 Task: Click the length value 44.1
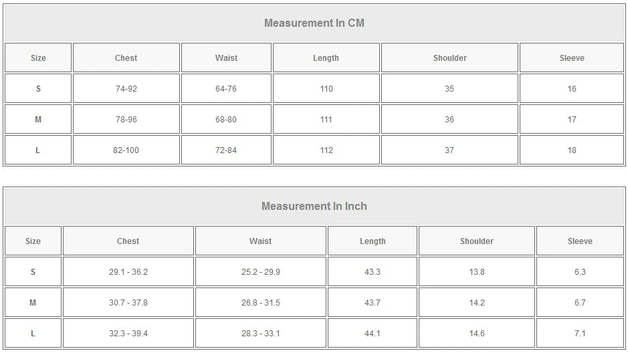tap(373, 334)
